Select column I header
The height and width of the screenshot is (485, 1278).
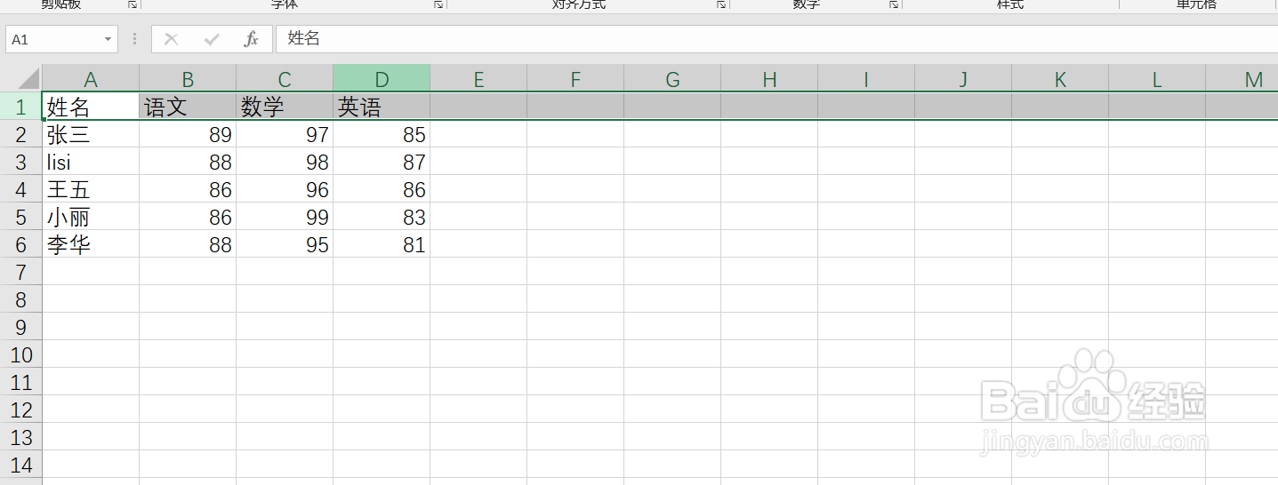866,79
